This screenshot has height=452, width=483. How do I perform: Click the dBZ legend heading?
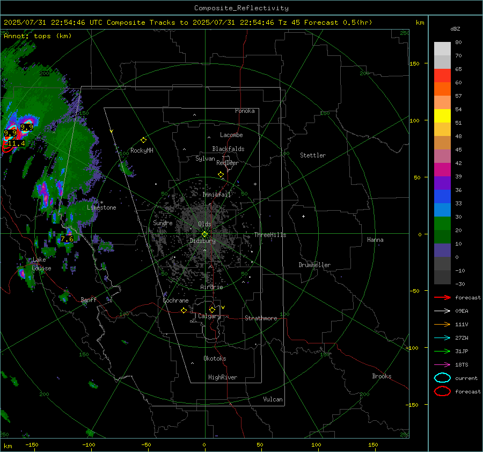click(455, 28)
